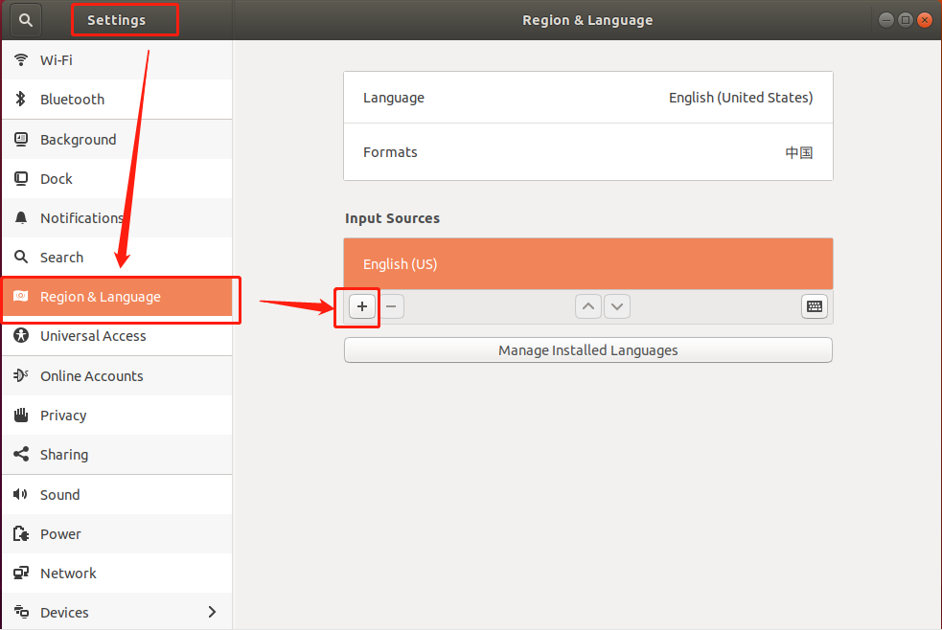Click the Input Sources heading
The image size is (942, 630).
392,218
